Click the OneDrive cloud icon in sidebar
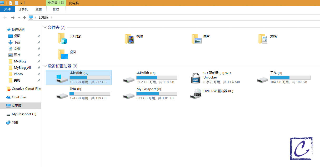 8,97
